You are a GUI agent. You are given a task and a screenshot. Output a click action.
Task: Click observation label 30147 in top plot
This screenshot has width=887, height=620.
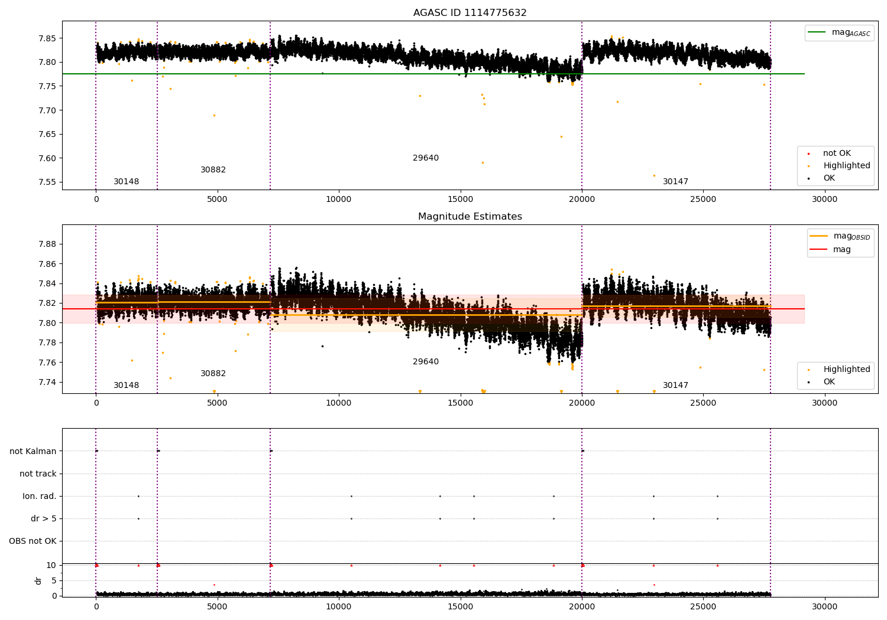[675, 182]
